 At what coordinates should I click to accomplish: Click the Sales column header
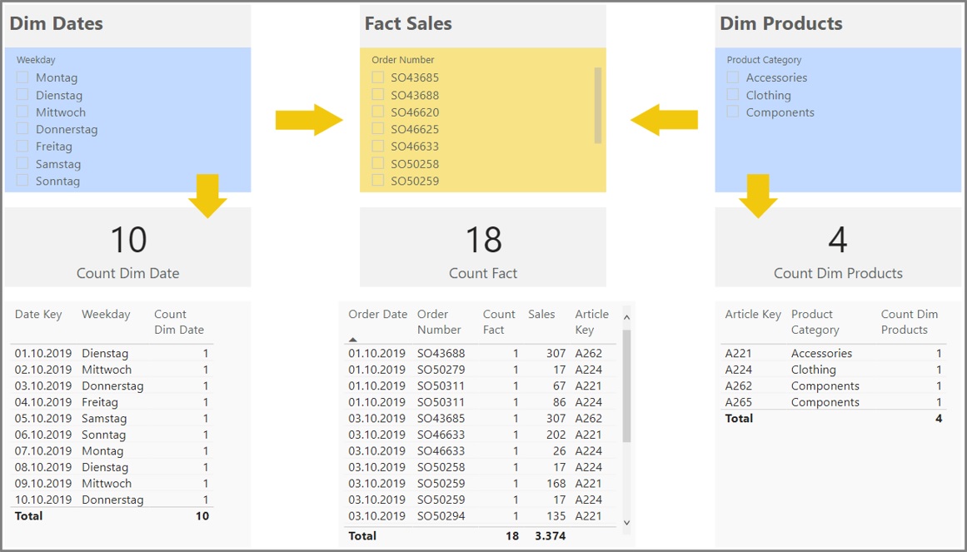[x=542, y=315]
